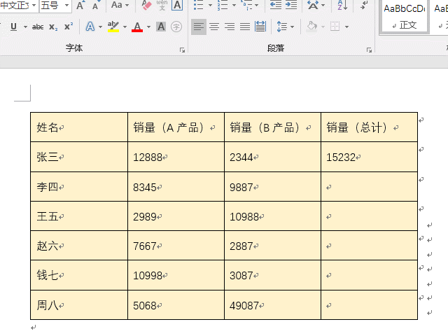
Task: Click cell containing 3087
Action: tap(272, 275)
